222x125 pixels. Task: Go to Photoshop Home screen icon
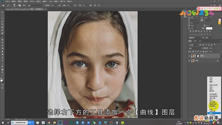tap(3, 5)
